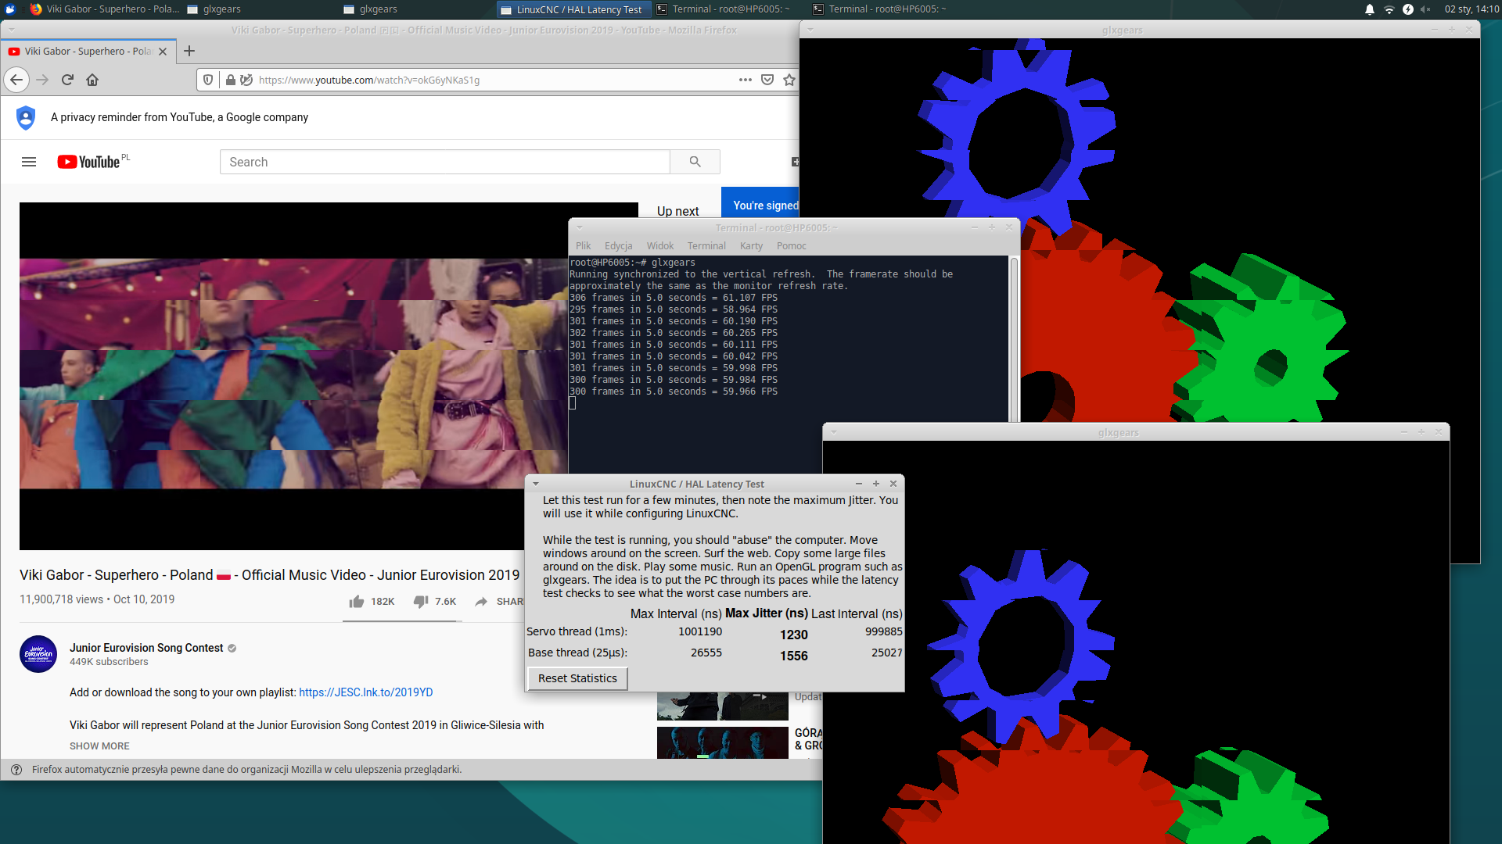Click the clock showing 02 sty, 14:10
1502x844 pixels.
click(1471, 9)
